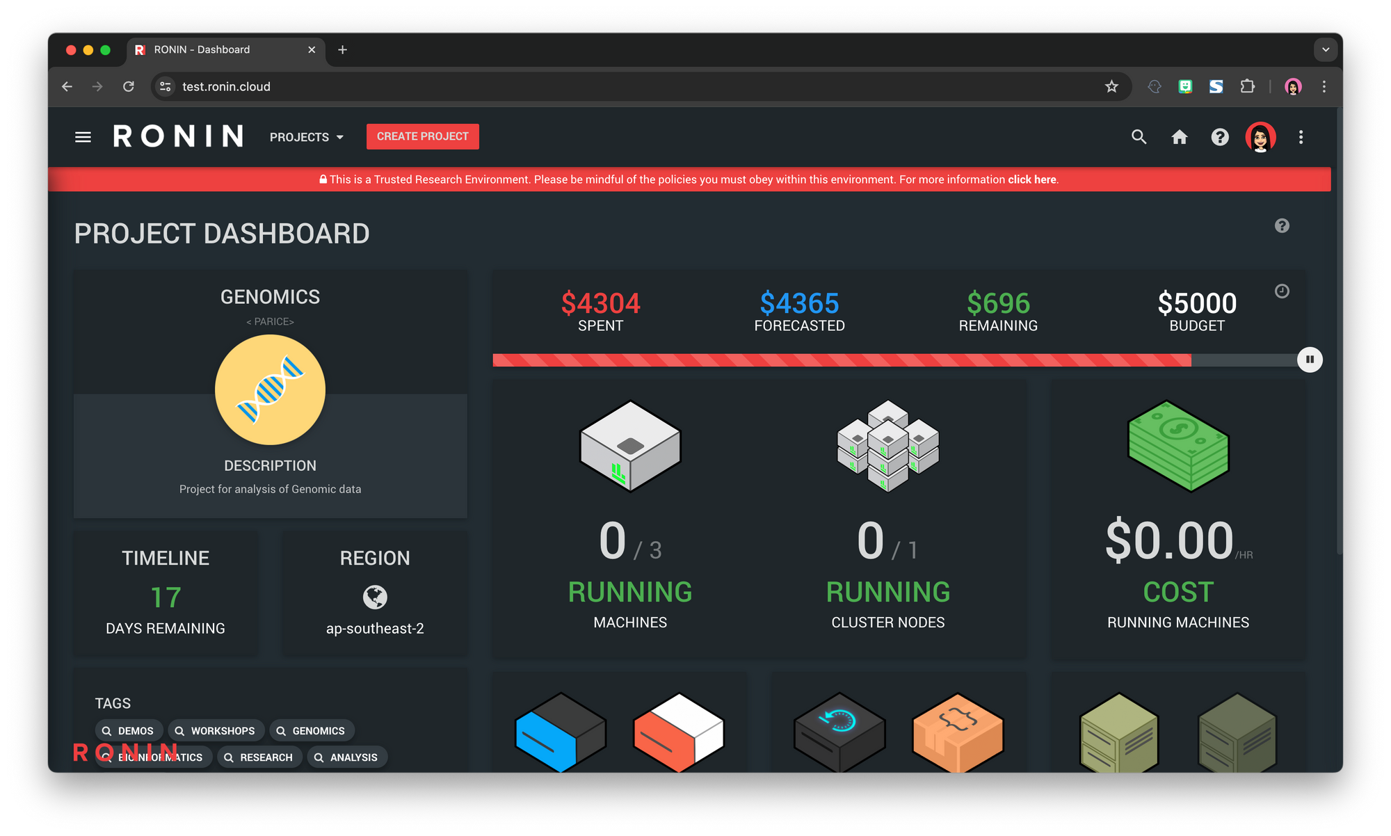This screenshot has height=836, width=1391.
Task: Open the RONIN vertical three-dot menu
Action: coord(1301,137)
